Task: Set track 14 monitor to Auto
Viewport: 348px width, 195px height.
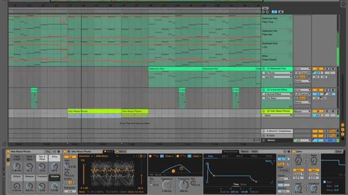Action: [302, 77]
